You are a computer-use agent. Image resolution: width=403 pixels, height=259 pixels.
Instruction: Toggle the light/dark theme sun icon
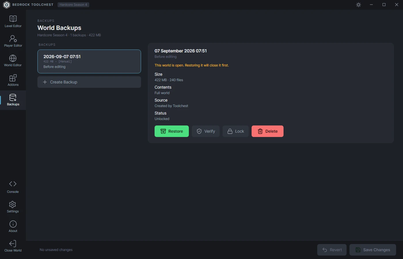[x=358, y=5]
